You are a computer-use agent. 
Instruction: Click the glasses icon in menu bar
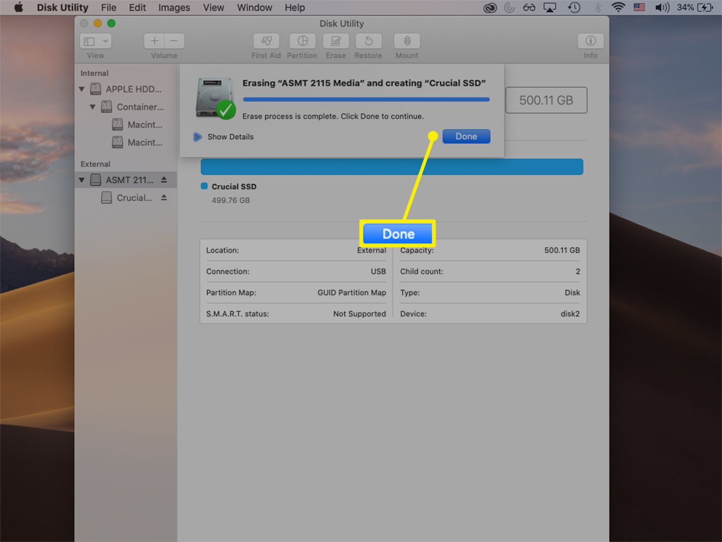pos(529,8)
